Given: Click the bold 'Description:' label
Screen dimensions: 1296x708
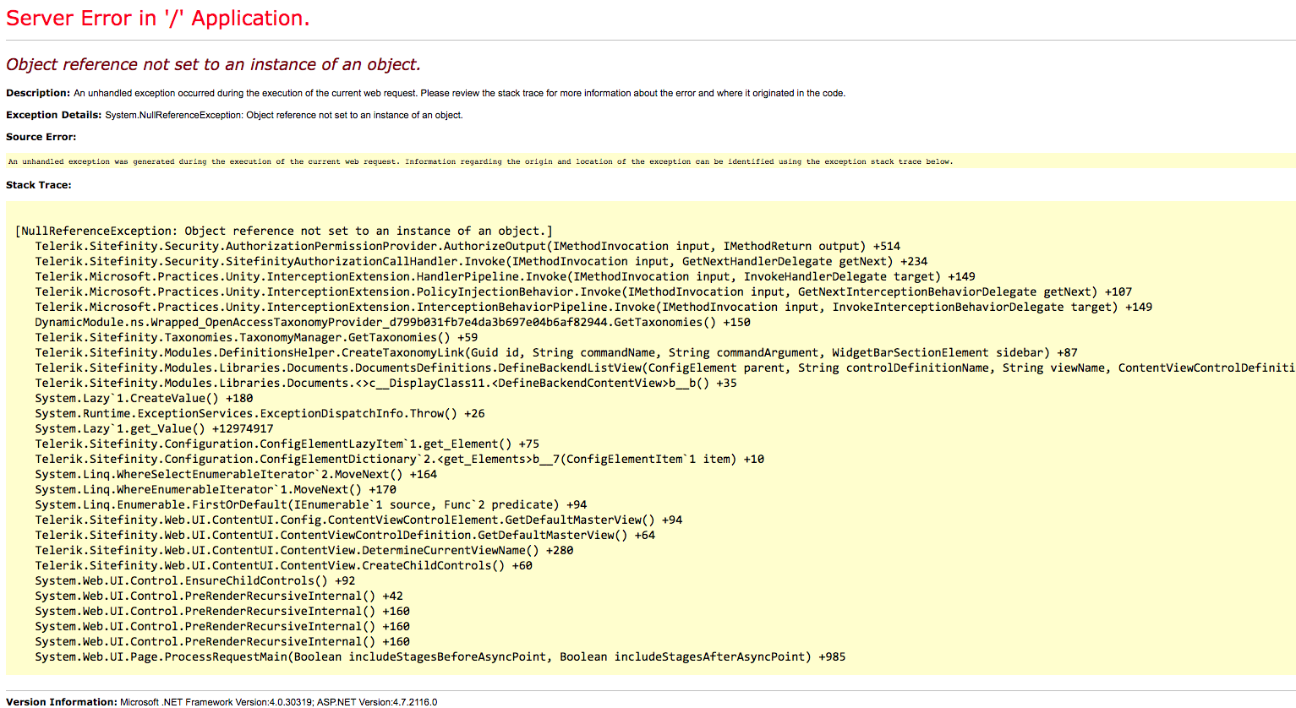Looking at the screenshot, I should pos(38,93).
